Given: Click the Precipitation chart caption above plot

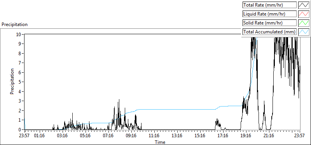Looking at the screenshot, I should [x=14, y=24].
